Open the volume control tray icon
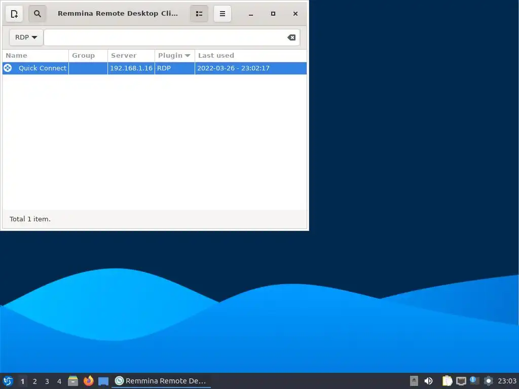This screenshot has width=519, height=389. 428,381
